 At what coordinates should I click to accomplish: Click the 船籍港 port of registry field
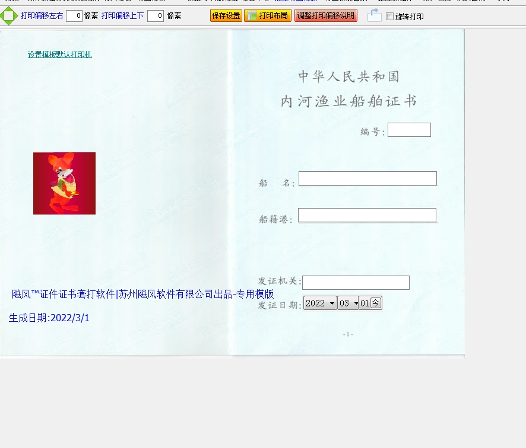point(367,215)
